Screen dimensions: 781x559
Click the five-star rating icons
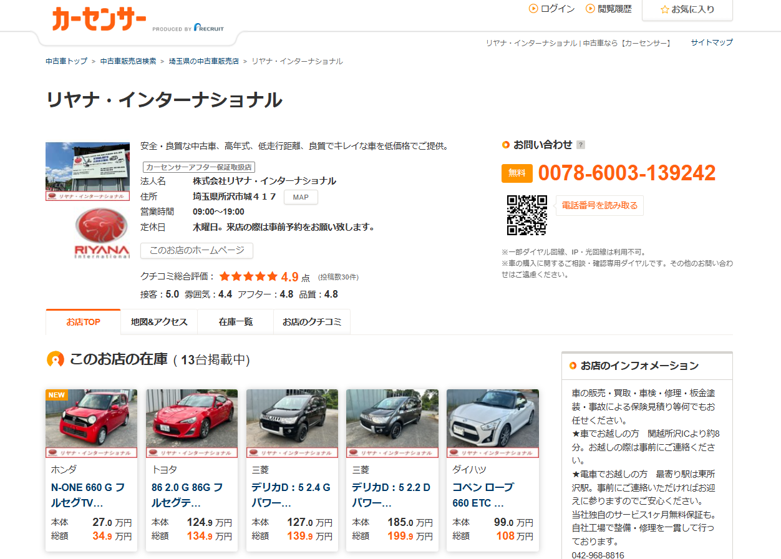[x=248, y=276]
